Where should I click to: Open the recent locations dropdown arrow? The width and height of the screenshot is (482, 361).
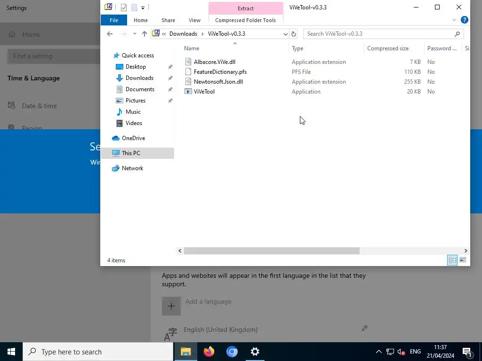(135, 34)
